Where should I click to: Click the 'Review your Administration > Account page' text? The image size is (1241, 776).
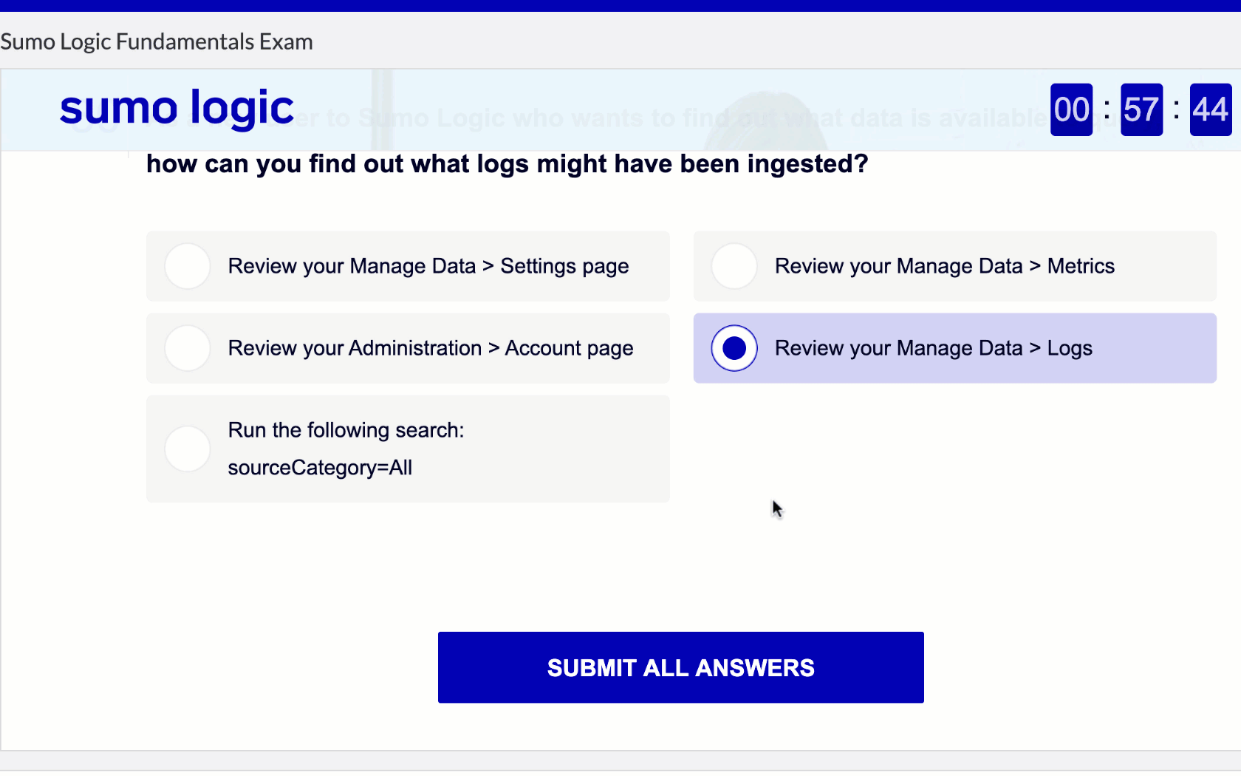pos(430,348)
